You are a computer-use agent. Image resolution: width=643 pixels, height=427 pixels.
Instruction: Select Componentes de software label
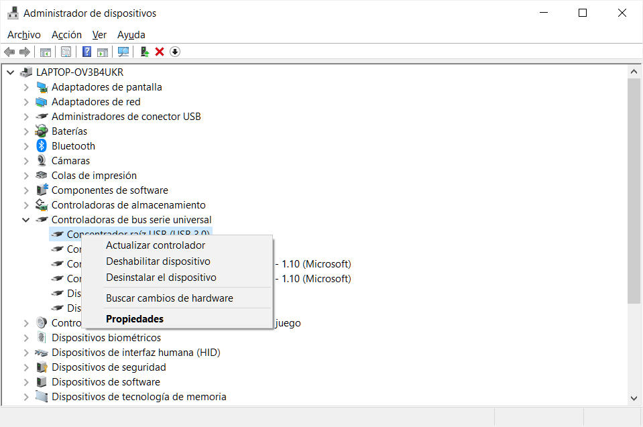[x=109, y=190]
